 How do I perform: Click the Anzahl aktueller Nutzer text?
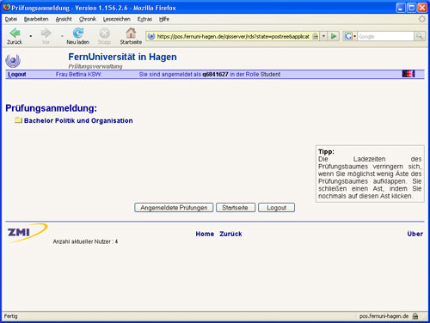click(x=85, y=241)
